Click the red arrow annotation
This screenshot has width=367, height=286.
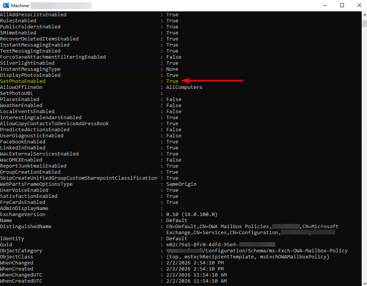point(212,81)
